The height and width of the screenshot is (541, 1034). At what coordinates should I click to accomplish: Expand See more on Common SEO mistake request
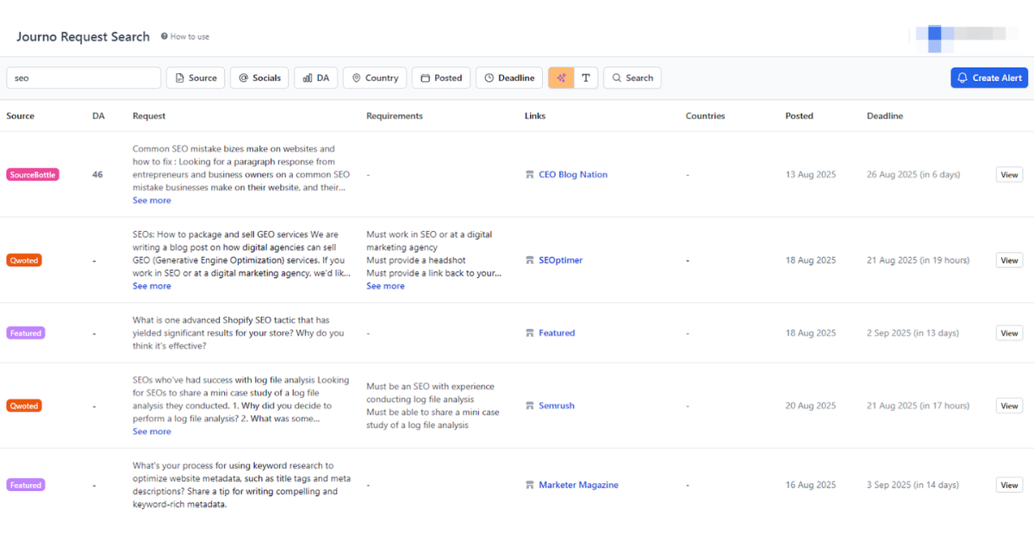(x=152, y=200)
